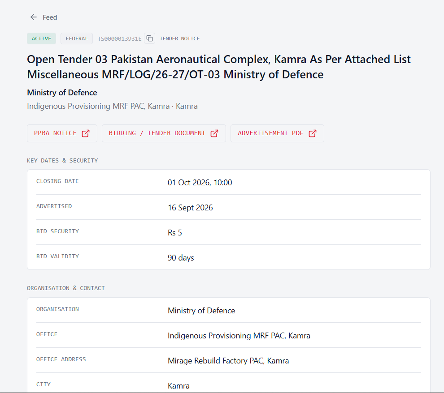Click the Feed back link text
444x393 pixels.
click(50, 17)
